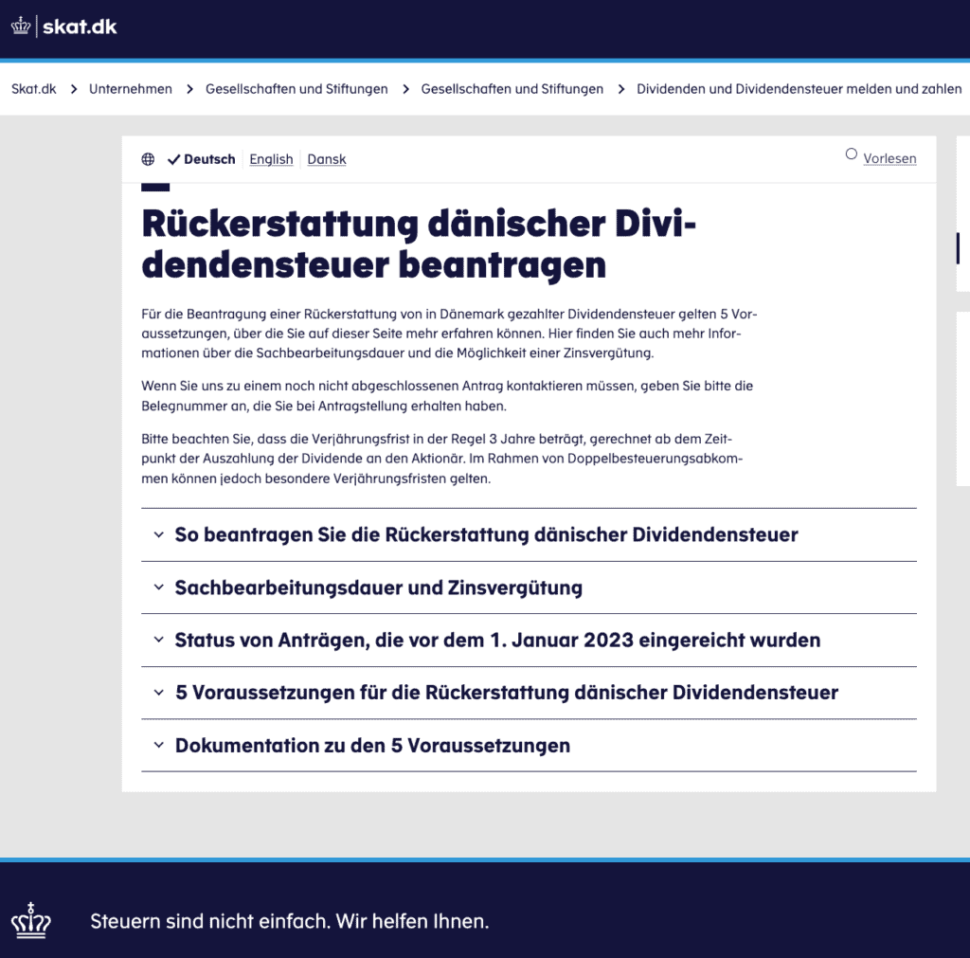
Task: Click the crown emblem in the footer
Action: (30, 920)
